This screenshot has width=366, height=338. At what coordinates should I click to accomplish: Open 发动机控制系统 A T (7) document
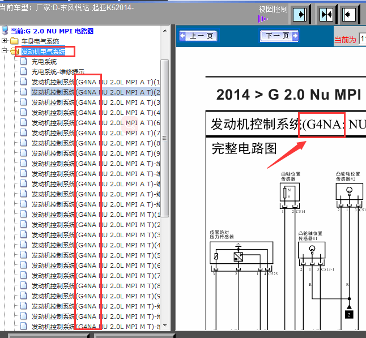pyautogui.click(x=96, y=133)
